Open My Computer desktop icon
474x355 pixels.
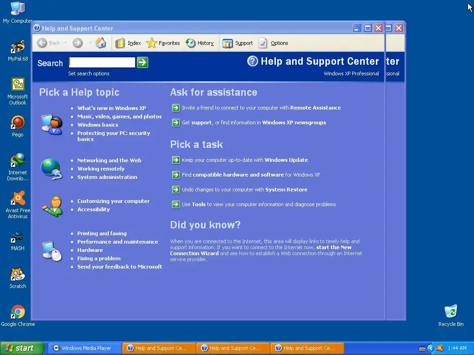pos(18,12)
